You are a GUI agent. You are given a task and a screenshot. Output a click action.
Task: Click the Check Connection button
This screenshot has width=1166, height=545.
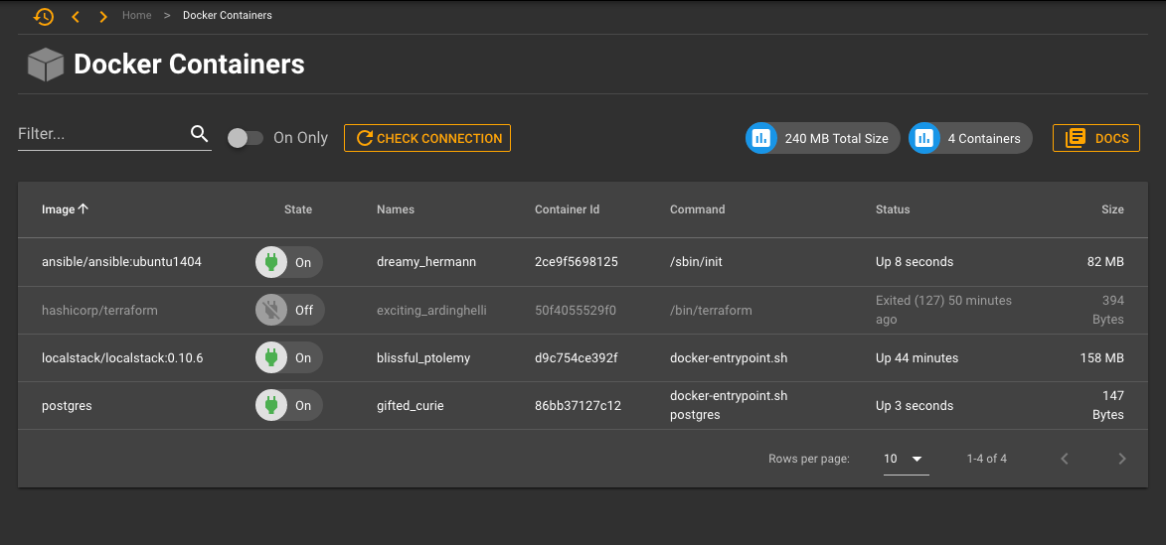[x=427, y=138]
